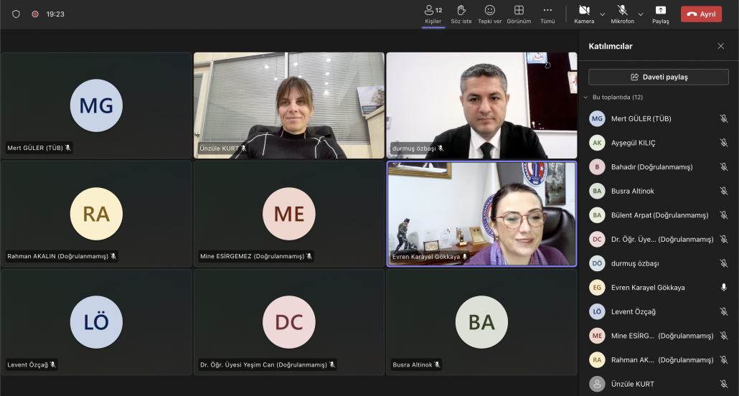
Task: Select Evren Karayel Gökkaya in participant list
Action: (x=647, y=288)
